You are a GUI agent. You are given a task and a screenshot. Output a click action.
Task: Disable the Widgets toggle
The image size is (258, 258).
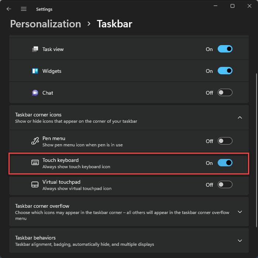click(225, 71)
